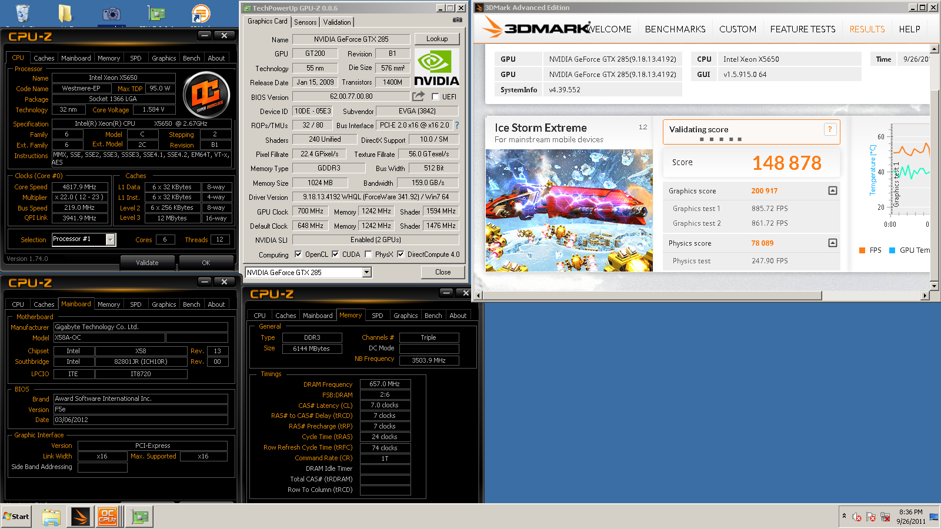Switch to Validation tab in GPU-Z

(337, 22)
